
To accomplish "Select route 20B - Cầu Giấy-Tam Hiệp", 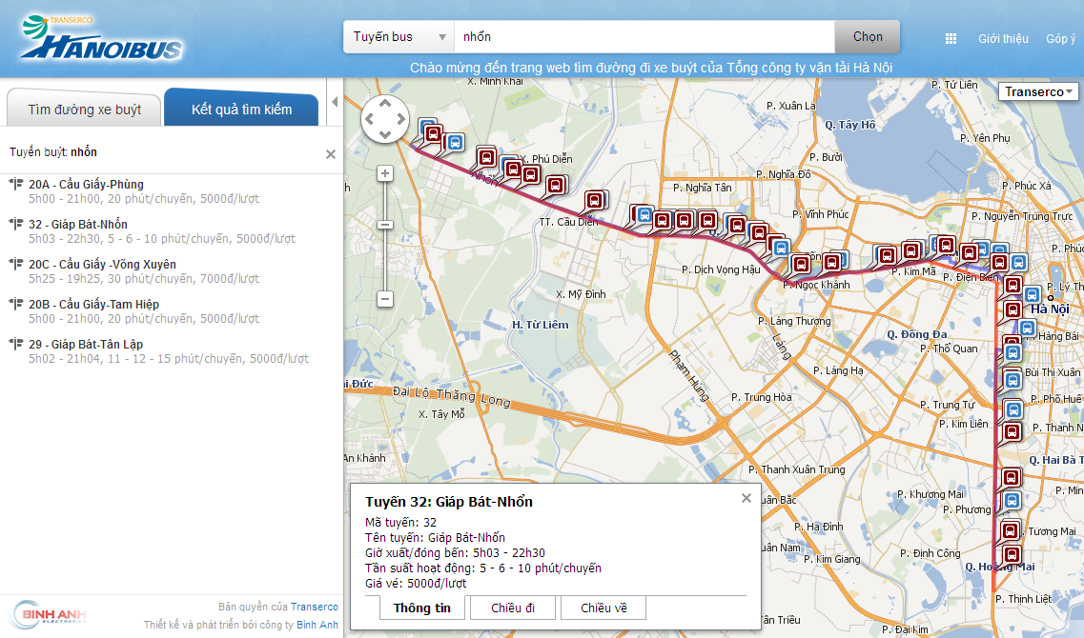I will tap(94, 305).
